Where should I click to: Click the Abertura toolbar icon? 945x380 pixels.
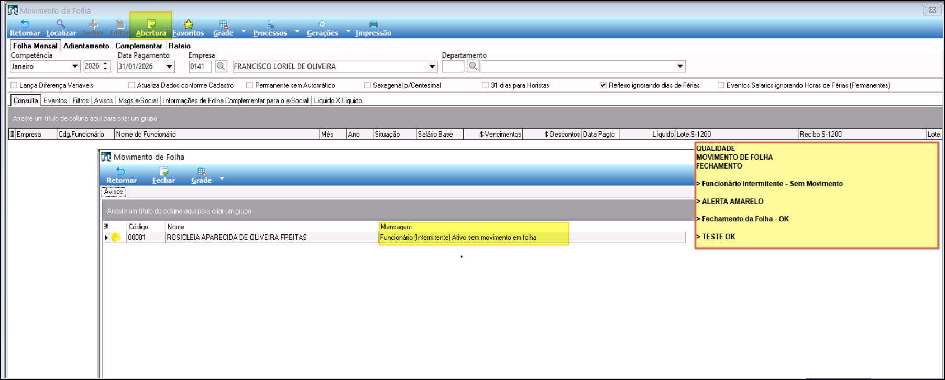[151, 25]
